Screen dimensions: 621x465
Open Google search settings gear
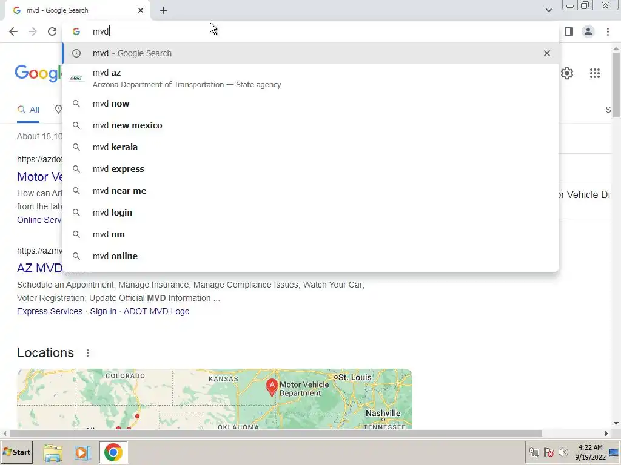567,73
